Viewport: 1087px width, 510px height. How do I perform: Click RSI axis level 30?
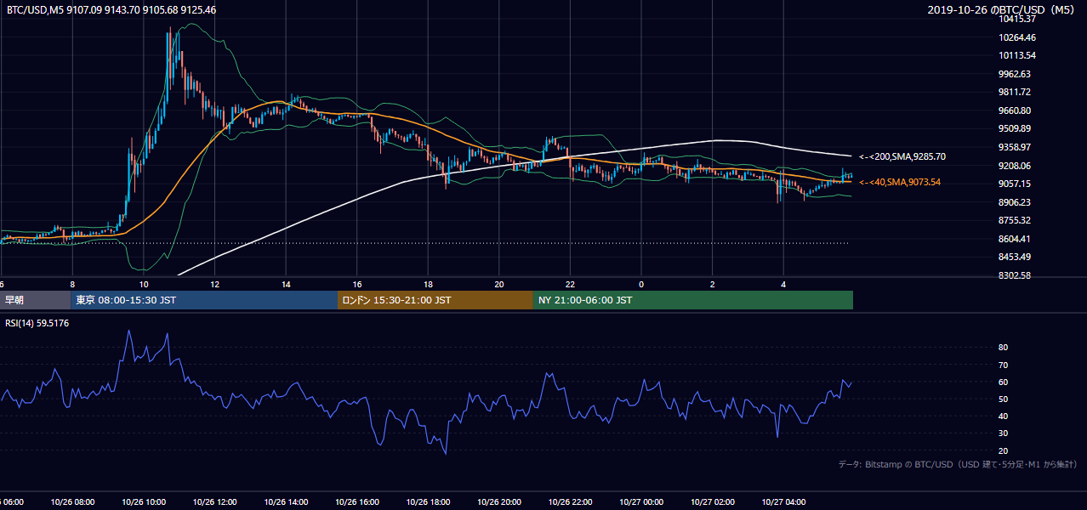click(1004, 433)
